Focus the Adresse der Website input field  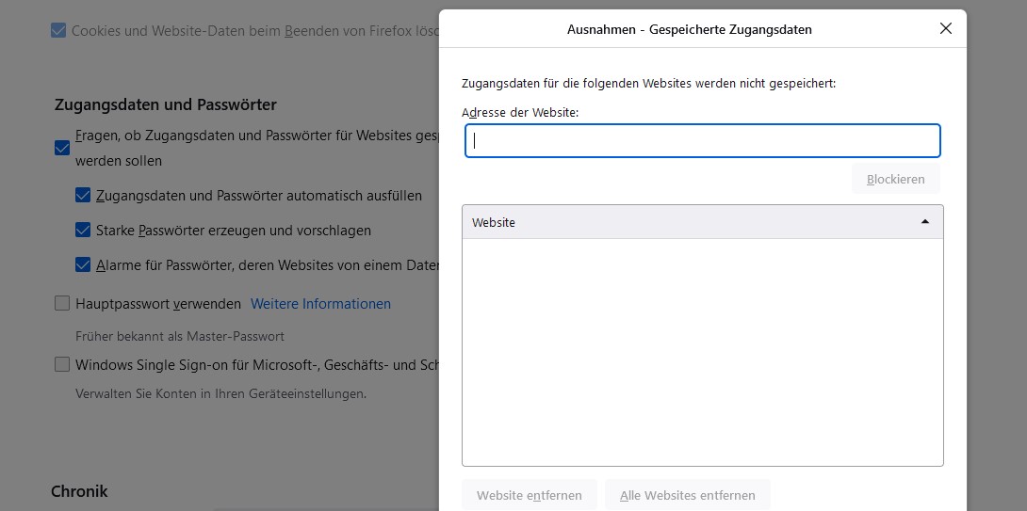click(x=702, y=141)
